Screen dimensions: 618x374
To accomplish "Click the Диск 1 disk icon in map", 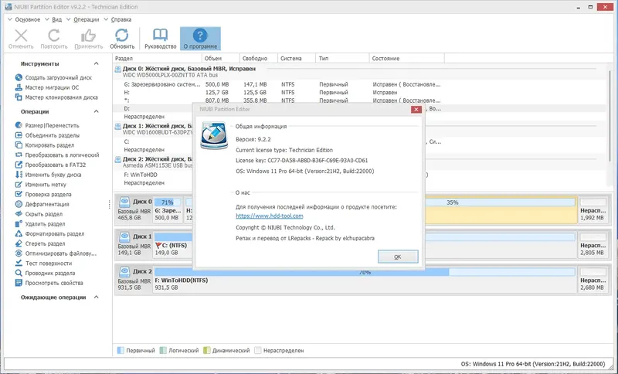I will tap(124, 236).
